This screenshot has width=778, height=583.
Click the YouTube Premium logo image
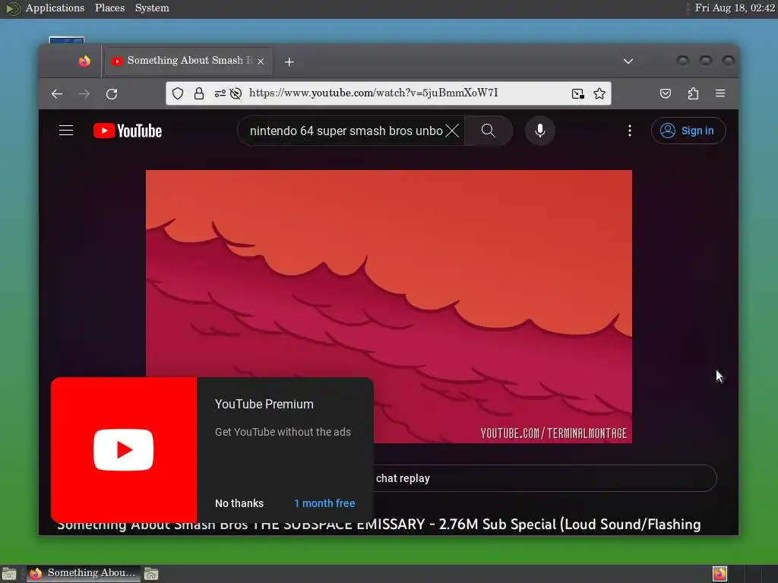coord(124,450)
